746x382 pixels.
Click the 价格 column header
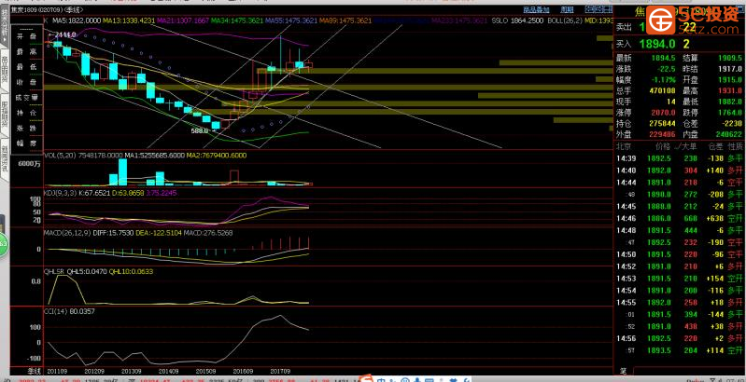coord(662,146)
